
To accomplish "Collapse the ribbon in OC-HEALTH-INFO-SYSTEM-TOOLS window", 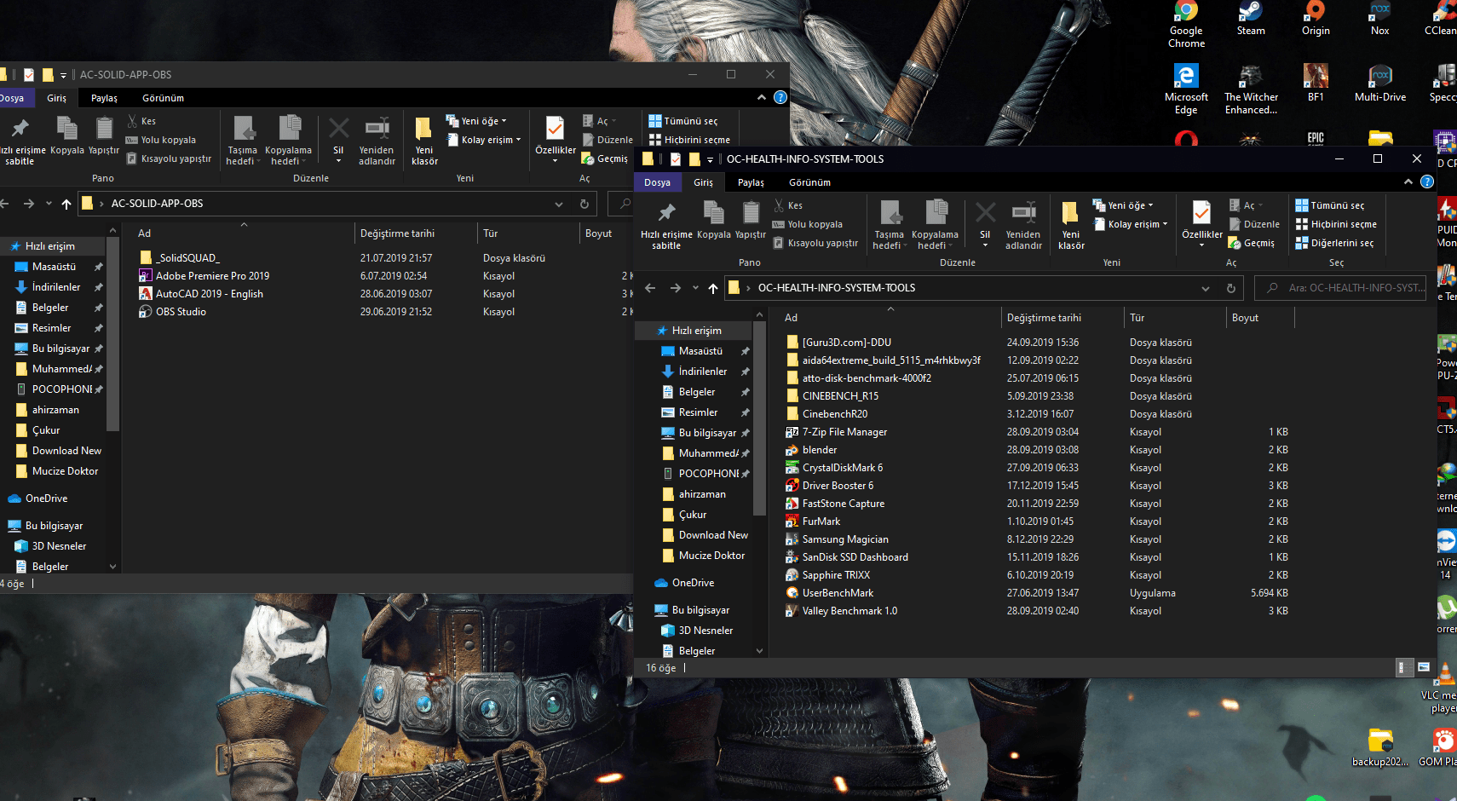I will click(x=1408, y=182).
